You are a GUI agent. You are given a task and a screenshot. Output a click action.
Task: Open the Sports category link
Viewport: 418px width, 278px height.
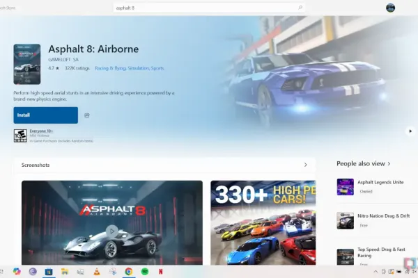pos(157,68)
